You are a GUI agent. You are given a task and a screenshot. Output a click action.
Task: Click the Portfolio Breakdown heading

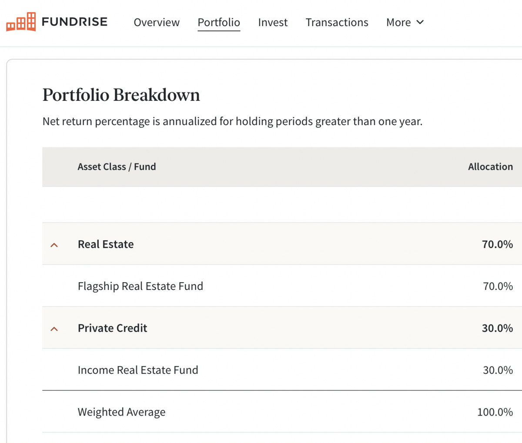point(121,95)
